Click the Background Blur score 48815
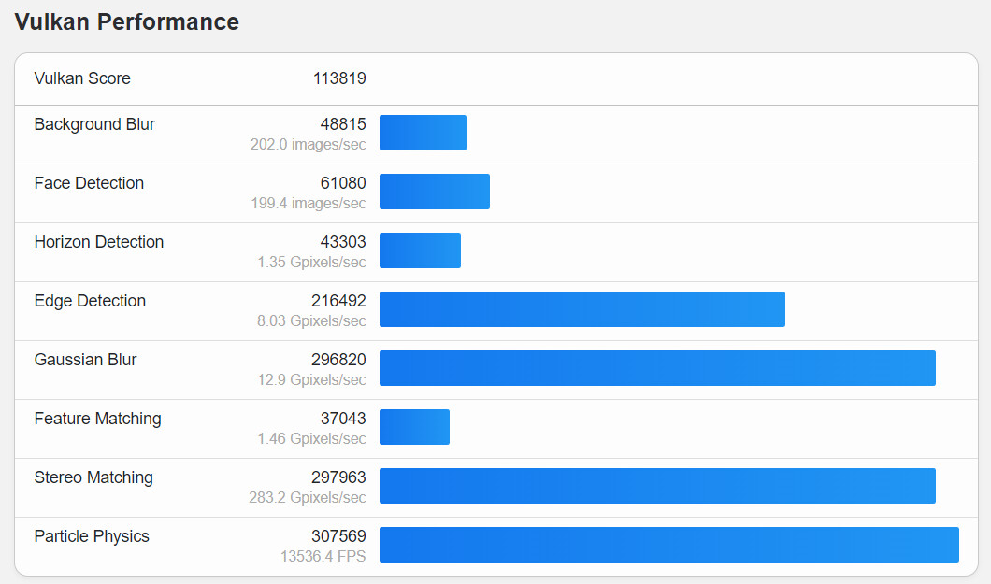The image size is (991, 584). point(343,124)
